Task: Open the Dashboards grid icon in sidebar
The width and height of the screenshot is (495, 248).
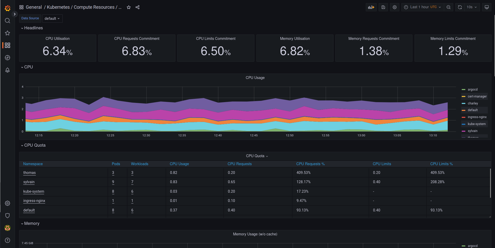Action: pos(7,45)
